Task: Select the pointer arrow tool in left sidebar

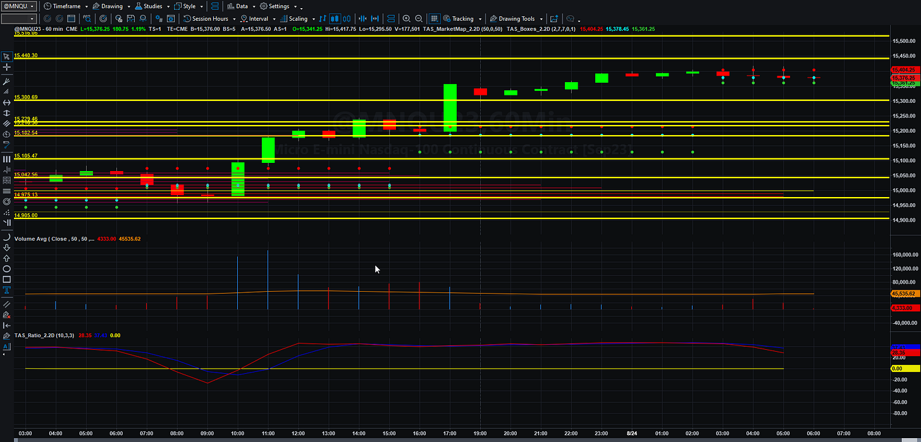Action: [7, 56]
